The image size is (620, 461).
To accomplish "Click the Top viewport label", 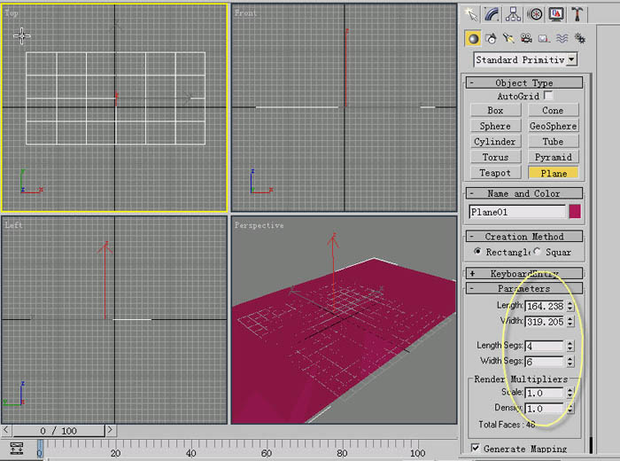I will pos(11,12).
